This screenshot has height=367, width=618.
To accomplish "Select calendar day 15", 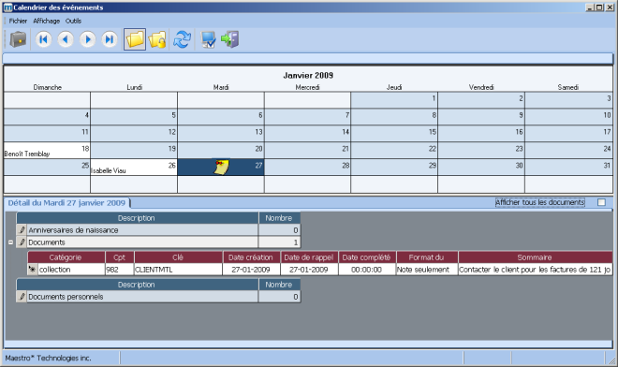I will [x=394, y=134].
